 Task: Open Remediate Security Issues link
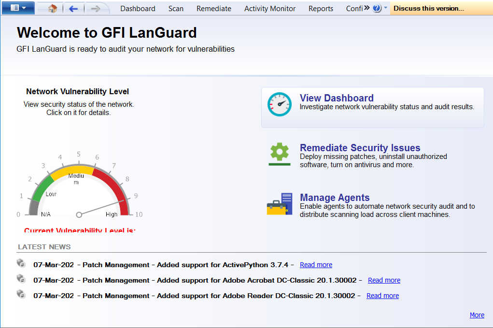click(x=360, y=147)
